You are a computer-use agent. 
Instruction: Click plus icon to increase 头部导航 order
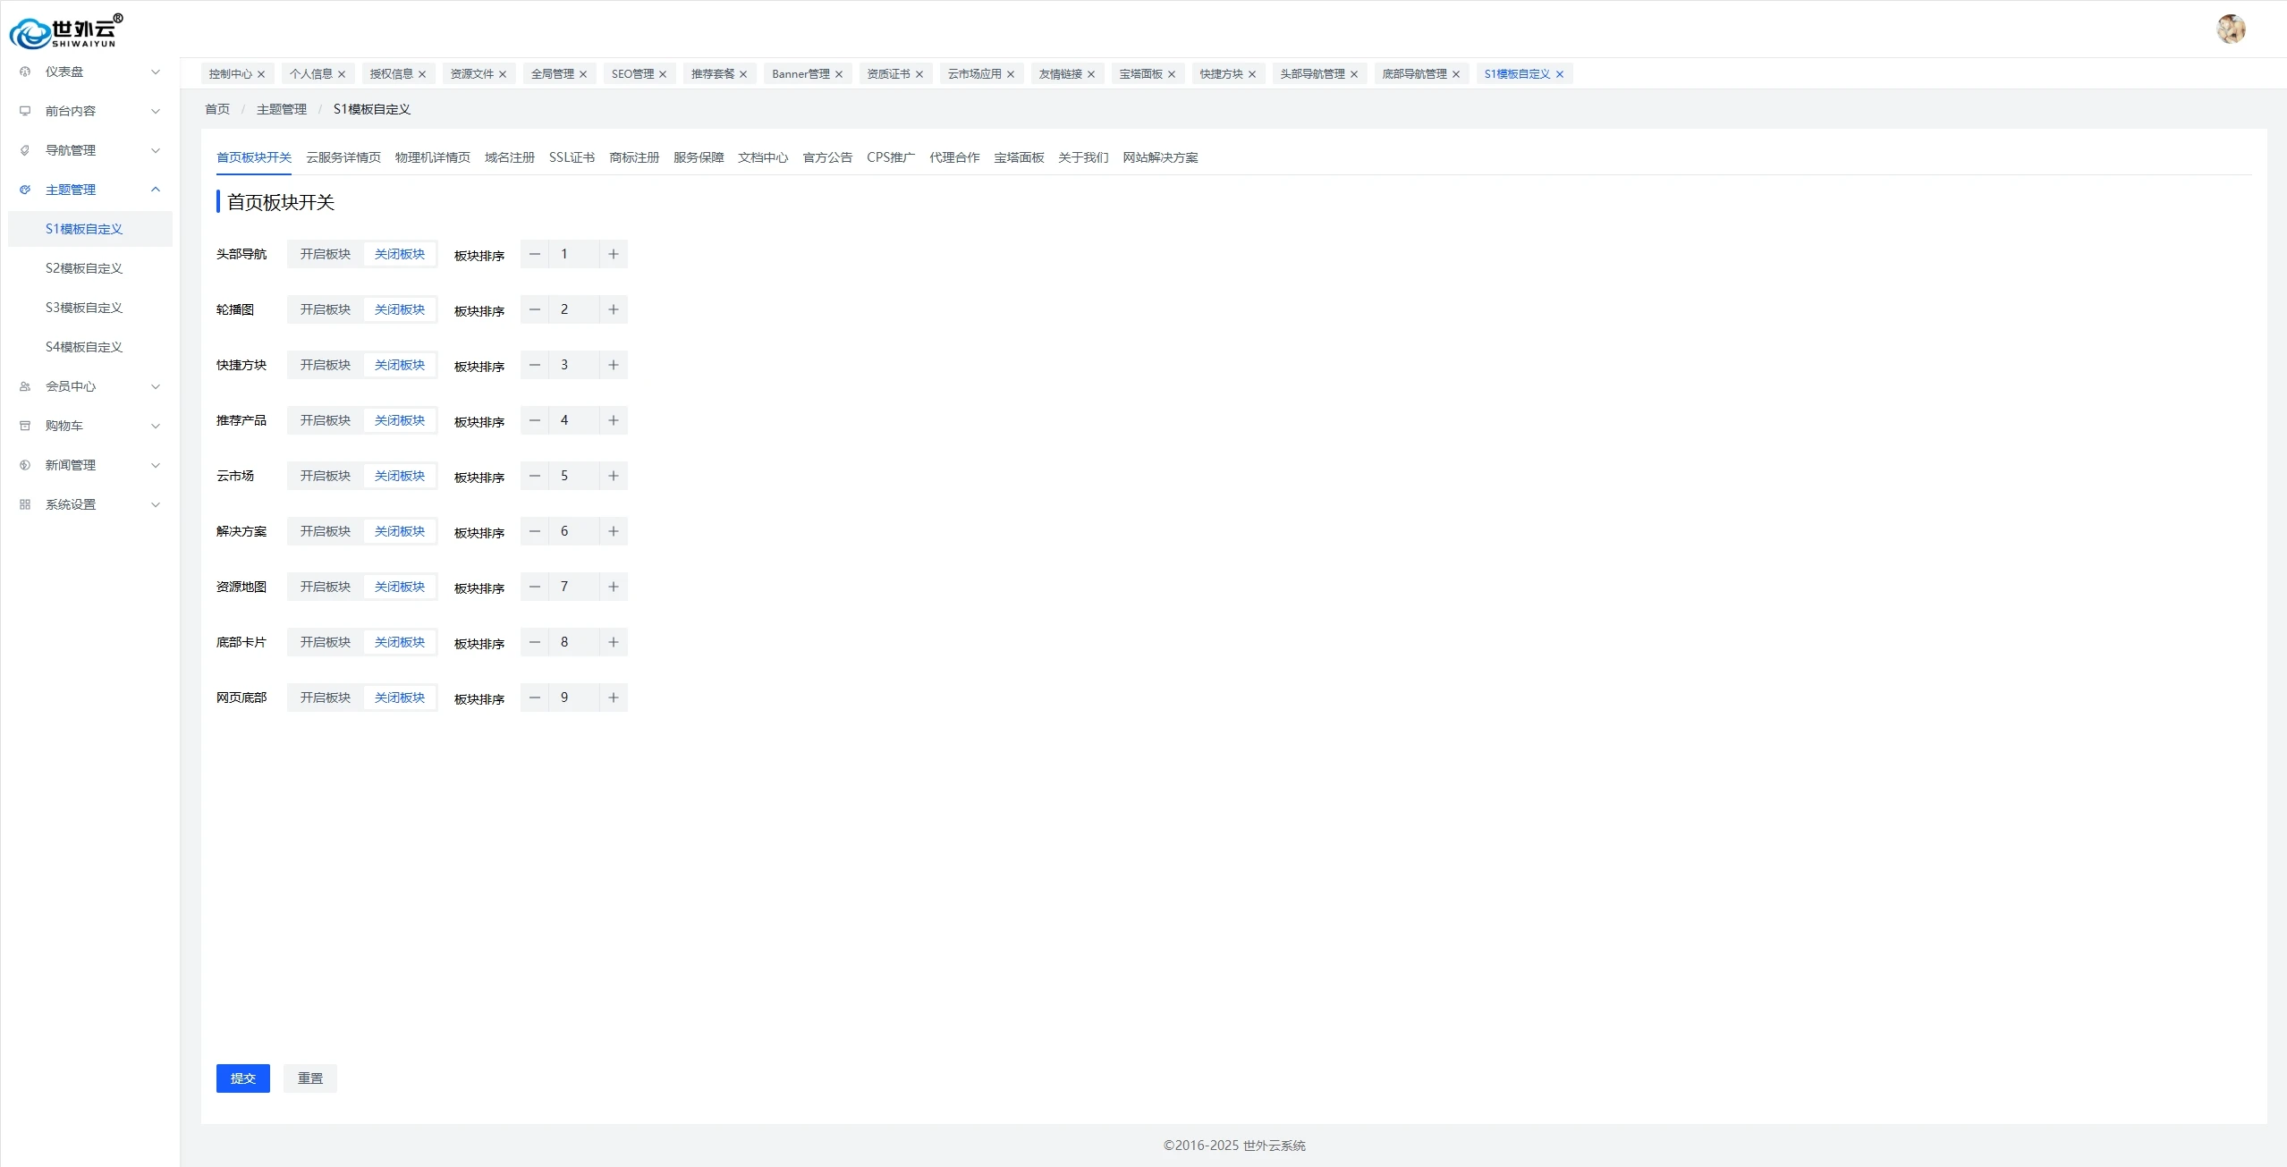pyautogui.click(x=614, y=254)
